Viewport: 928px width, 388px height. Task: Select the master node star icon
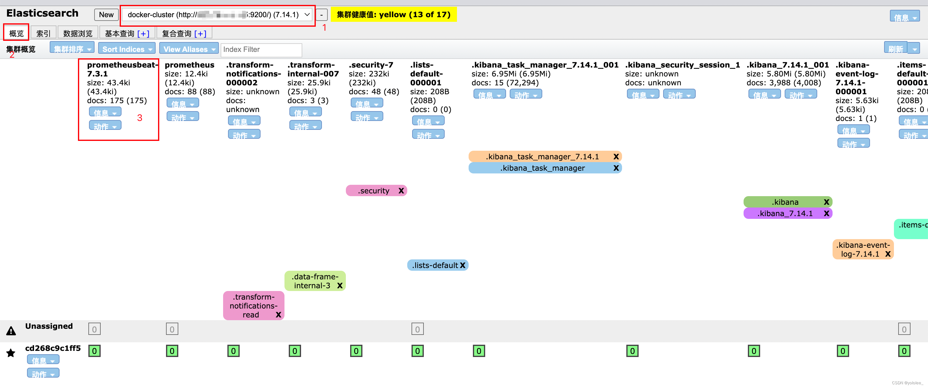(x=11, y=353)
